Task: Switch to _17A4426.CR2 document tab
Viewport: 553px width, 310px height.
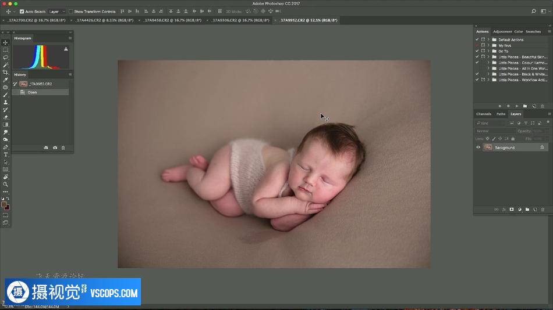Action: (105, 20)
